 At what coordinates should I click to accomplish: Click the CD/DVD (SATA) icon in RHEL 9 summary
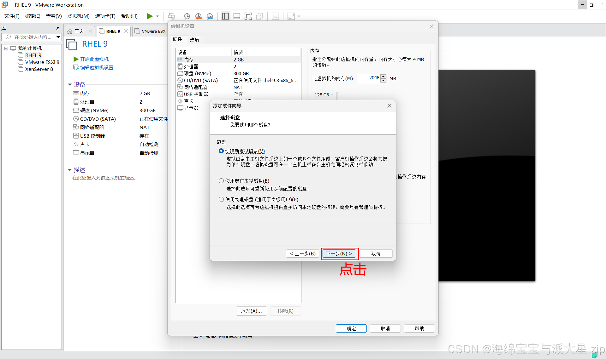coord(76,119)
